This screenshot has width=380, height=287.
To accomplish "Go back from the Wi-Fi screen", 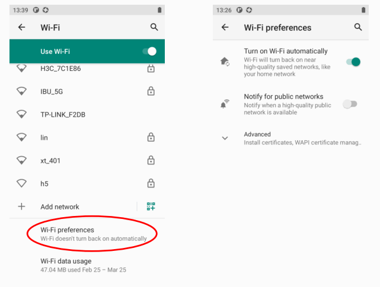I will coord(22,27).
